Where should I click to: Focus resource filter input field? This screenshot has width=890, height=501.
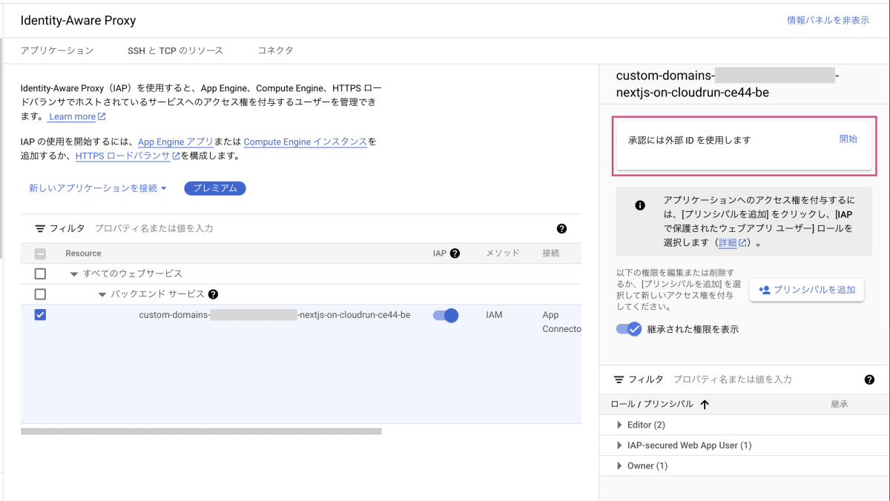click(x=319, y=228)
